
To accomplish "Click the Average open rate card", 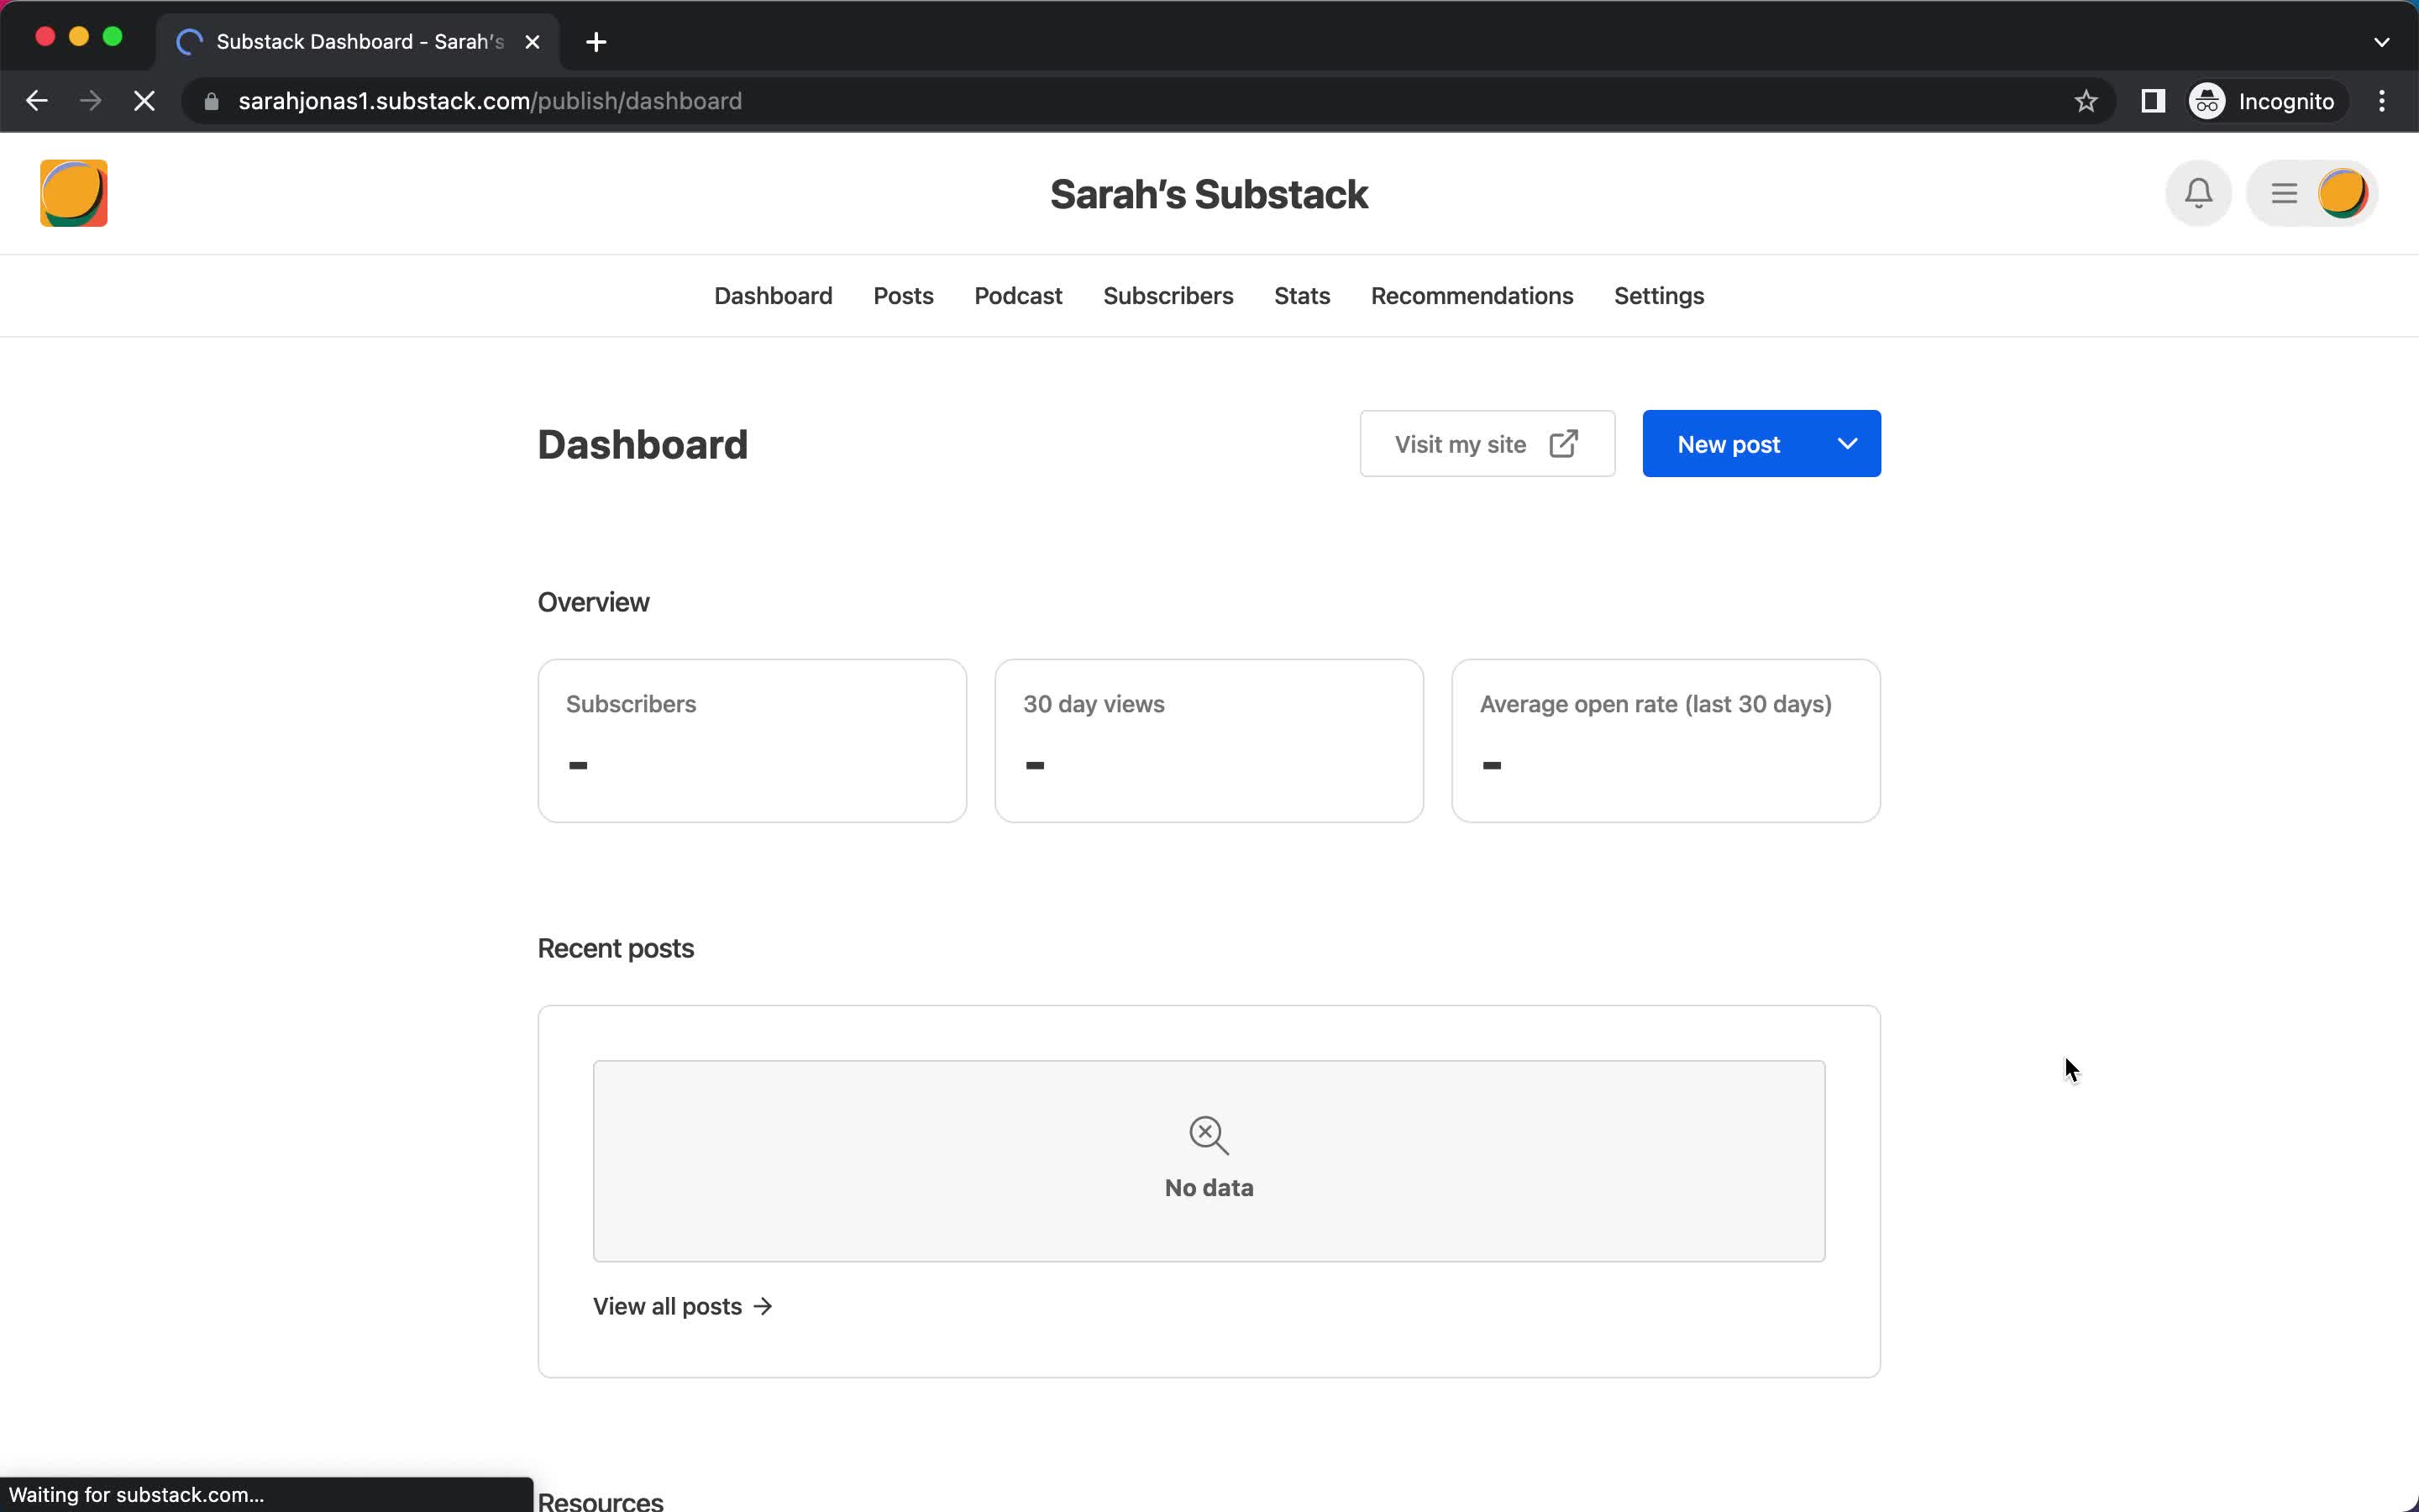I will (x=1666, y=741).
